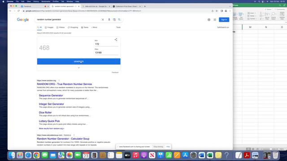Open the Lottery Quick Pick link
The image size is (287, 161).
(49, 121)
